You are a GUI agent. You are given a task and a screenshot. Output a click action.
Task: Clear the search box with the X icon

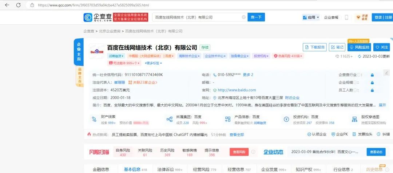pyautogui.click(x=243, y=17)
